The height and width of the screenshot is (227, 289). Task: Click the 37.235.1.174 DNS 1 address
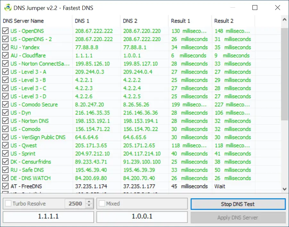(x=91, y=186)
